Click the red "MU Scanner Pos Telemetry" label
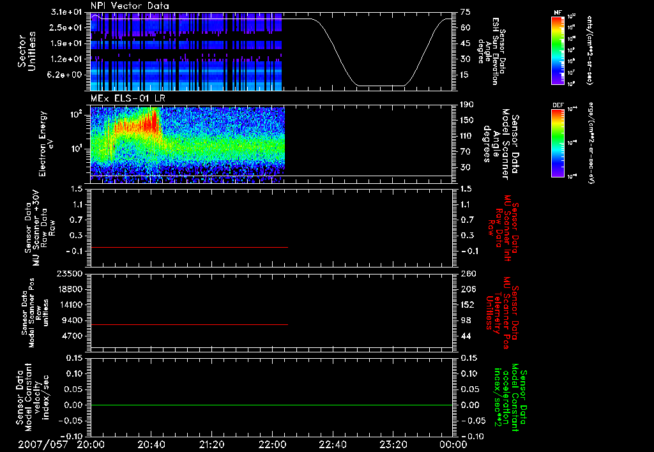 pyautogui.click(x=502, y=313)
